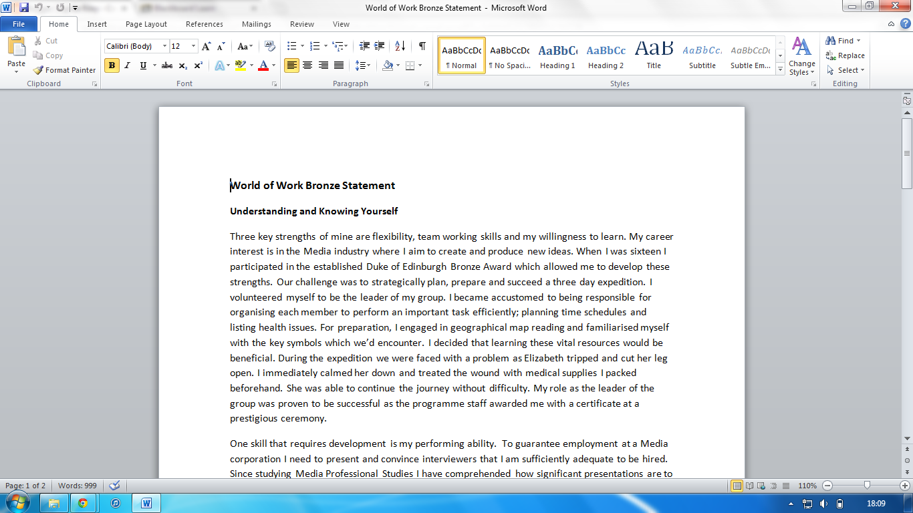The width and height of the screenshot is (913, 513).
Task: Expand the Styles gallery more arrow
Action: pos(780,68)
